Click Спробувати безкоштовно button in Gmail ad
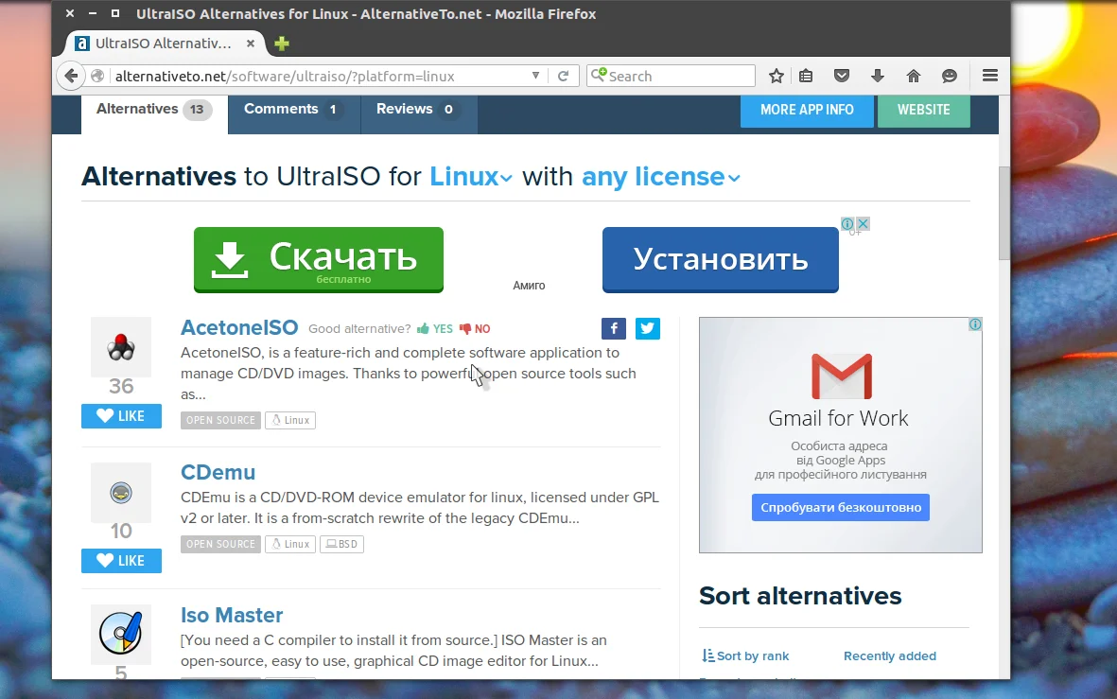Viewport: 1117px width, 699px height. pyautogui.click(x=841, y=507)
